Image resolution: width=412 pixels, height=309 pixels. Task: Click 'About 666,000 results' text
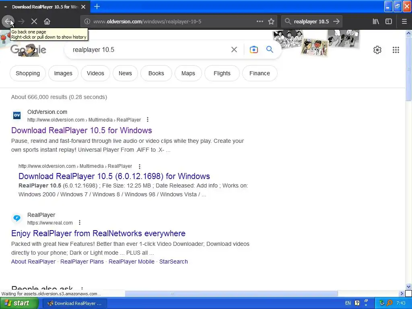pos(39,97)
